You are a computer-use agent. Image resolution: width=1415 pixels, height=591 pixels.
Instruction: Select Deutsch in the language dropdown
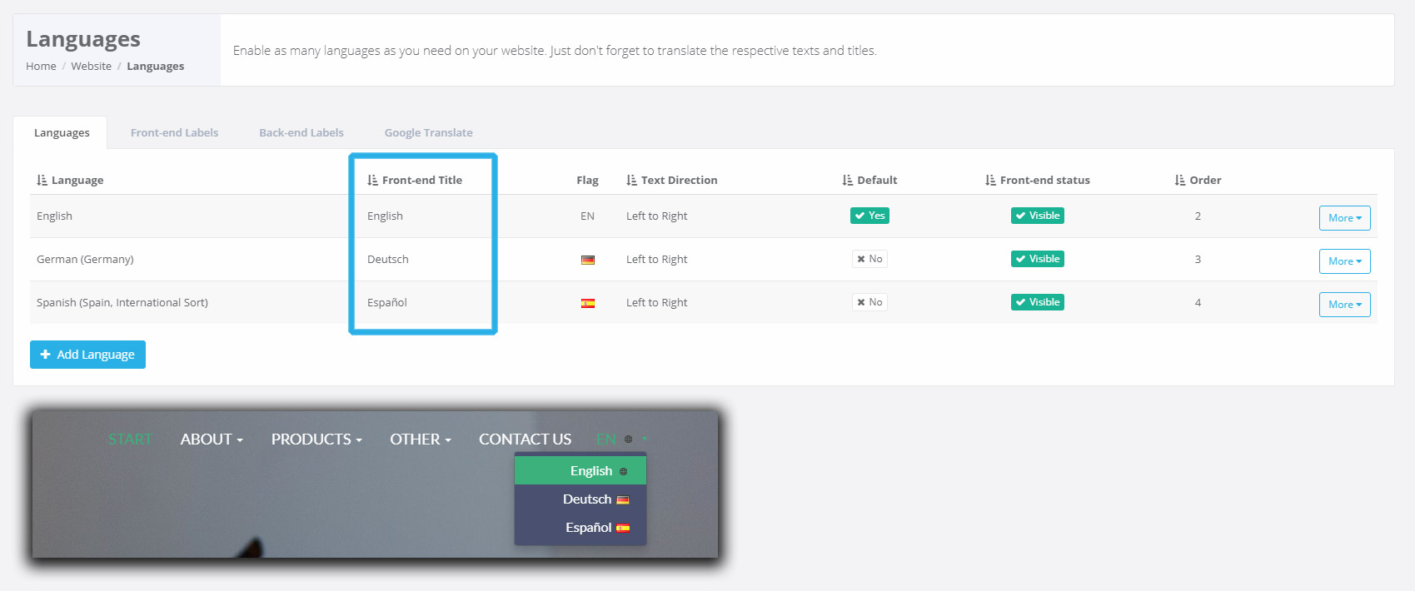(x=580, y=499)
